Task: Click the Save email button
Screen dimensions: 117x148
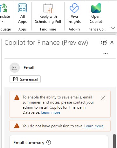Action: tap(25, 79)
